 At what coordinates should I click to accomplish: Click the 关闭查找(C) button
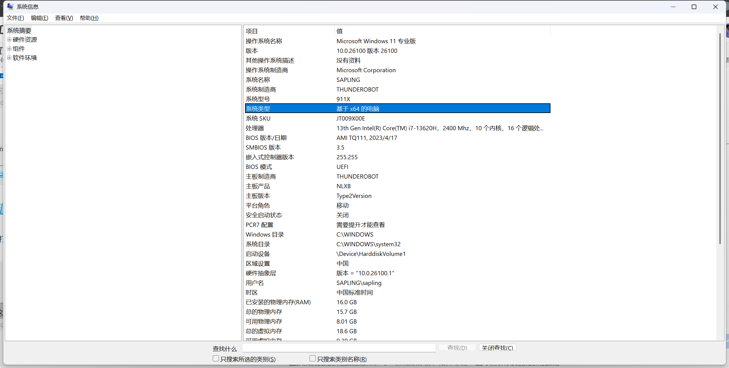pos(497,348)
